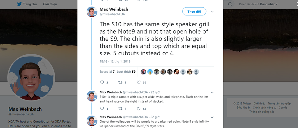298x128 pixels.
Task: Follow Max Weinbach with Theo dõi button
Action: [x=194, y=11]
